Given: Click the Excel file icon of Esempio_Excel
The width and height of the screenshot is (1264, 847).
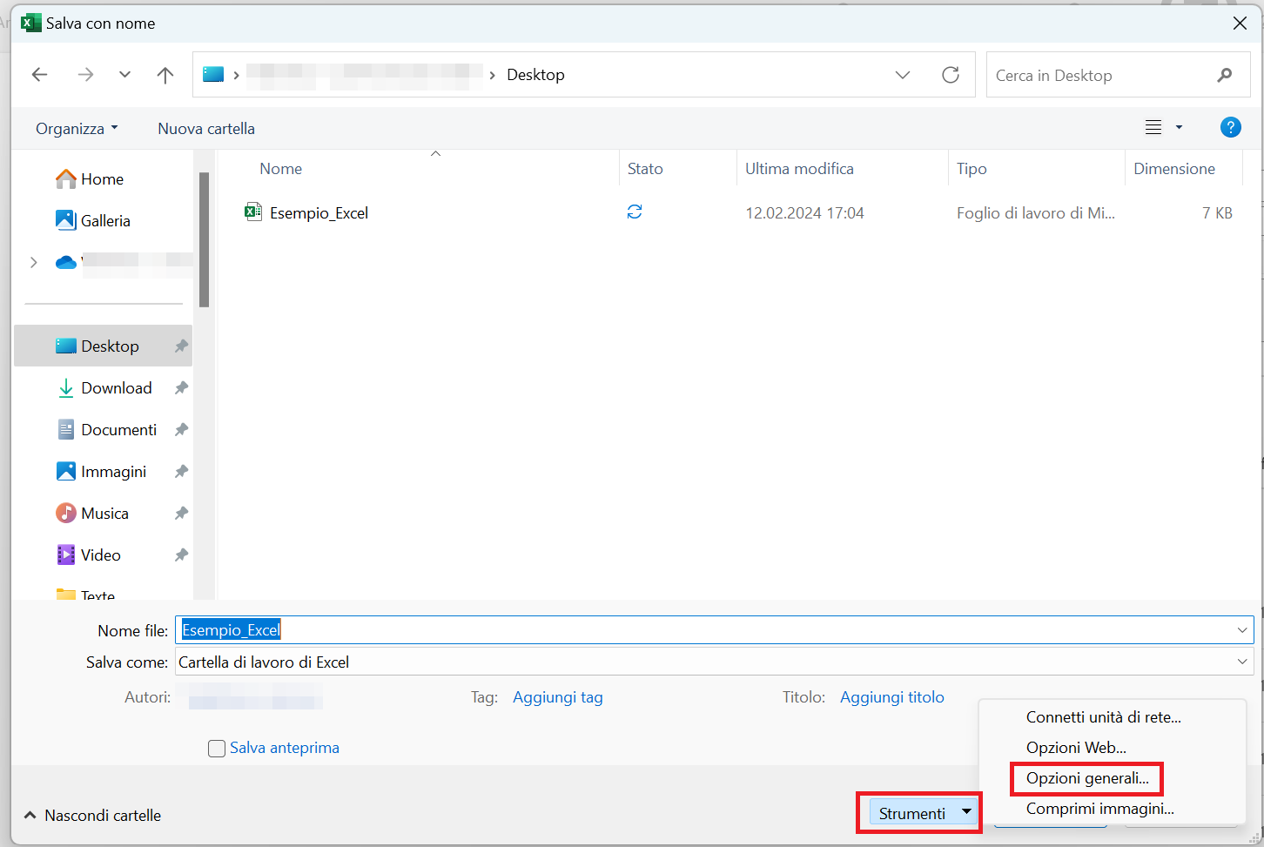Looking at the screenshot, I should click(x=253, y=212).
